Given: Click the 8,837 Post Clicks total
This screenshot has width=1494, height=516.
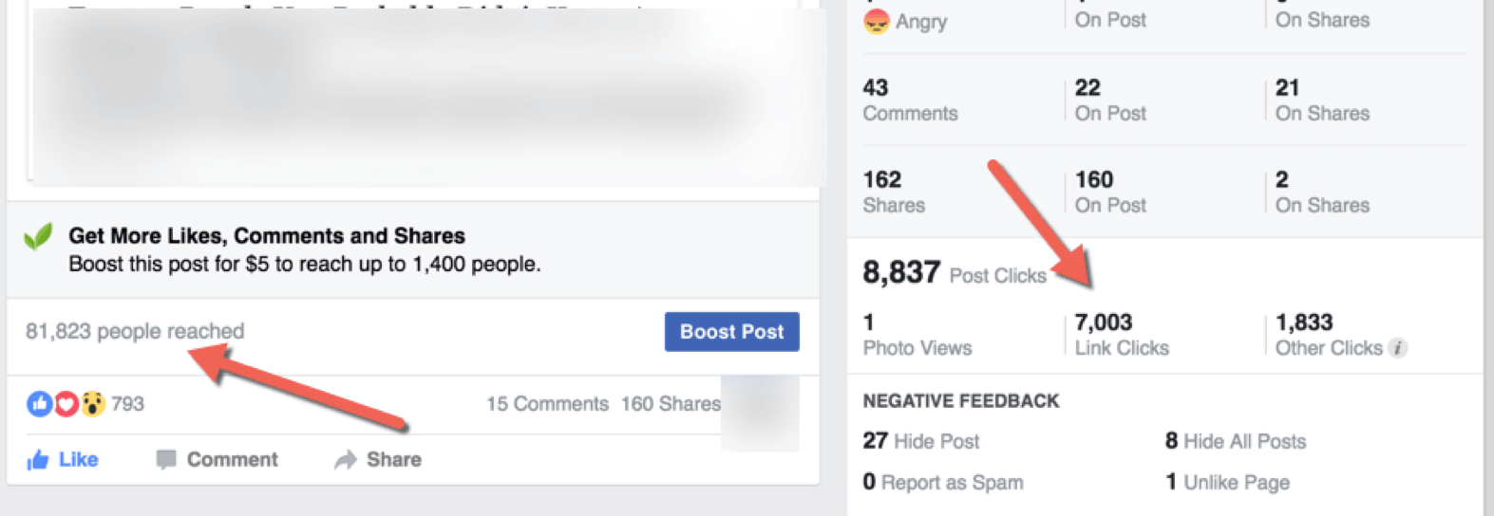Looking at the screenshot, I should pos(955,273).
